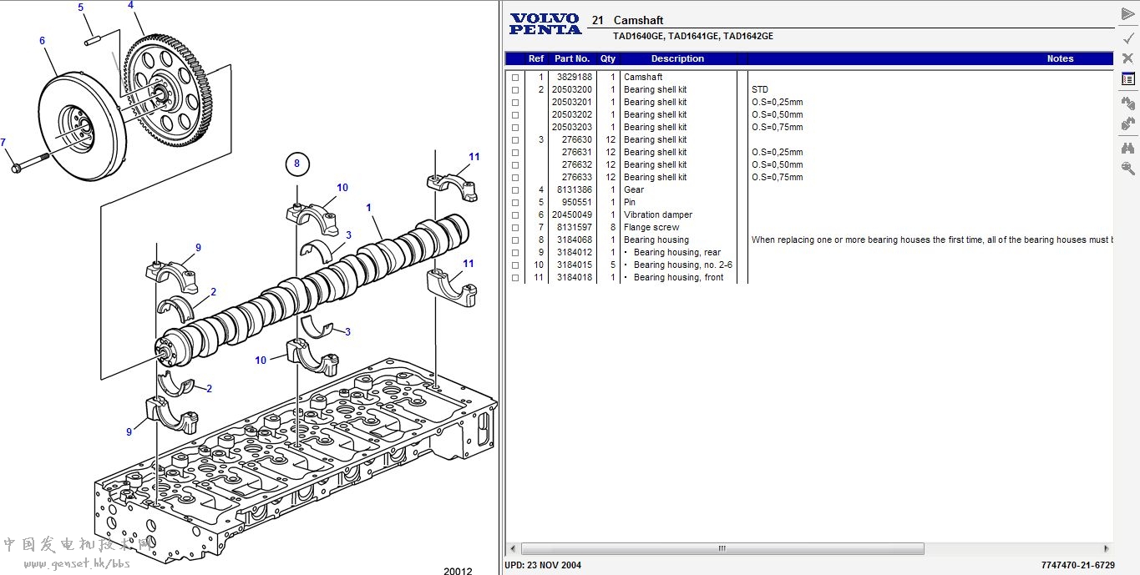
Task: Click the icon directly above the binoculars
Action: pos(1127,124)
